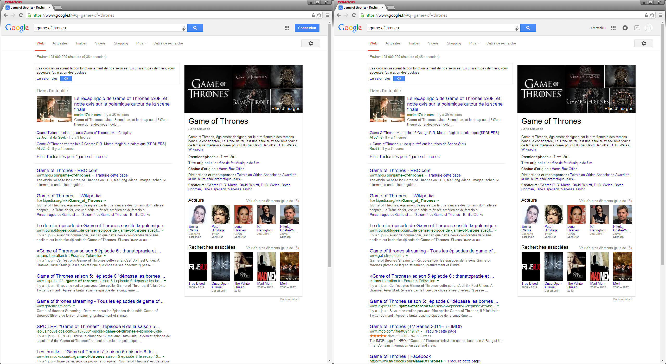Click the Connexion button in left window

307,28
